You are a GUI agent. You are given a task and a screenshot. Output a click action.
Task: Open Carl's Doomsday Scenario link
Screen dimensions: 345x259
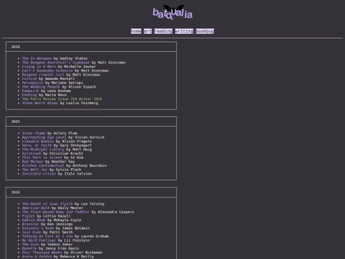[x=47, y=70]
